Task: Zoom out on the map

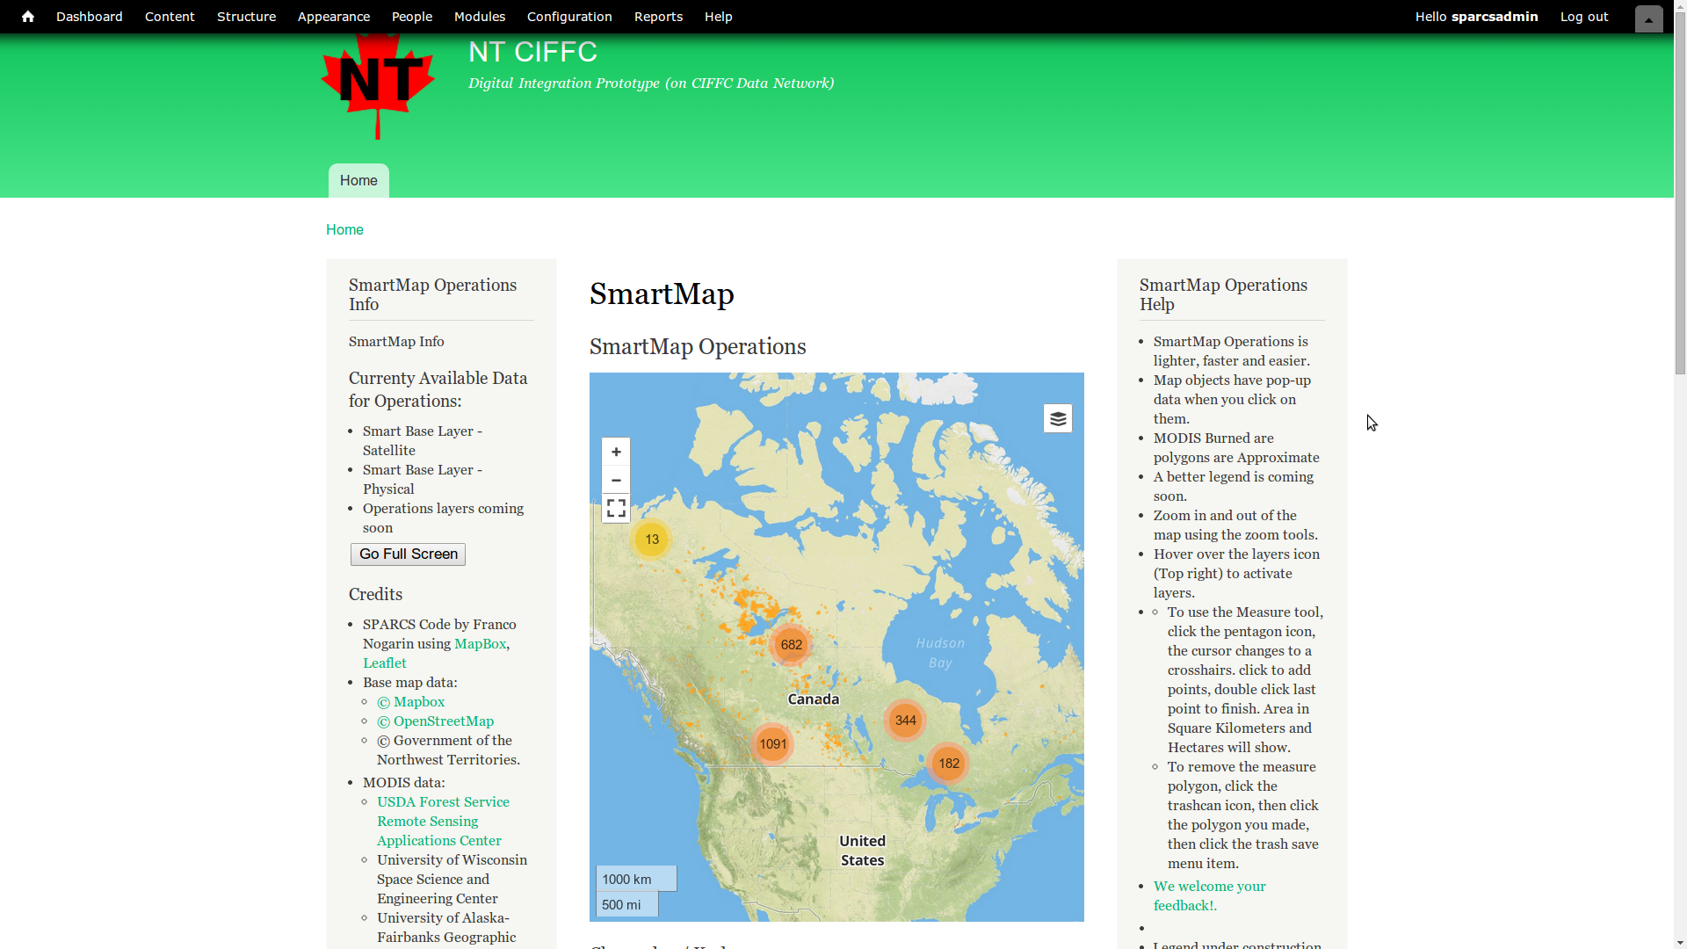Action: pyautogui.click(x=616, y=480)
